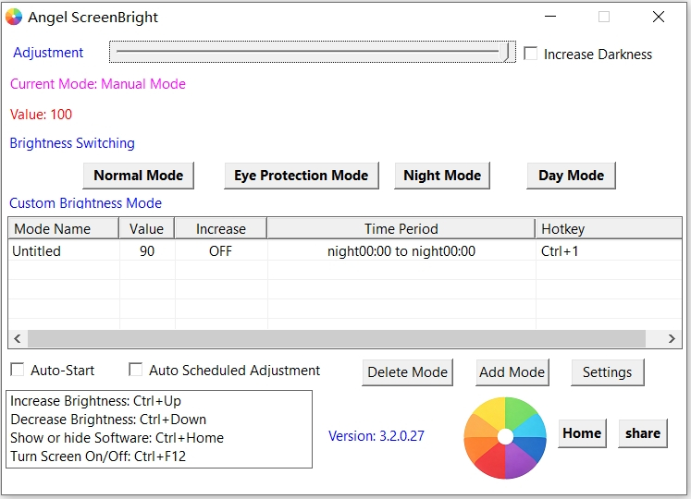
Task: Open the Settings button
Action: (x=607, y=372)
